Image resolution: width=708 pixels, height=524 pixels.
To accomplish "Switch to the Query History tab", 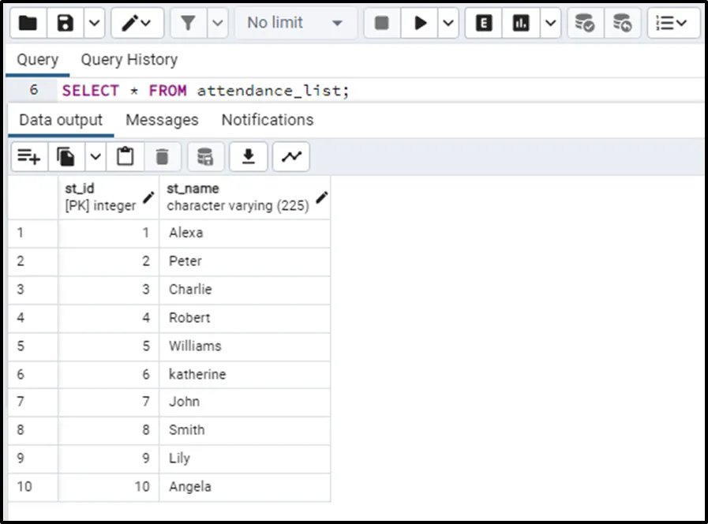I will point(129,60).
